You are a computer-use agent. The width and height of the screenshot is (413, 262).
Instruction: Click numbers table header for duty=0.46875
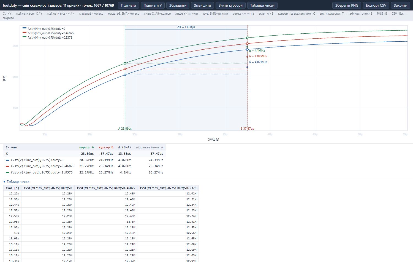point(106,188)
